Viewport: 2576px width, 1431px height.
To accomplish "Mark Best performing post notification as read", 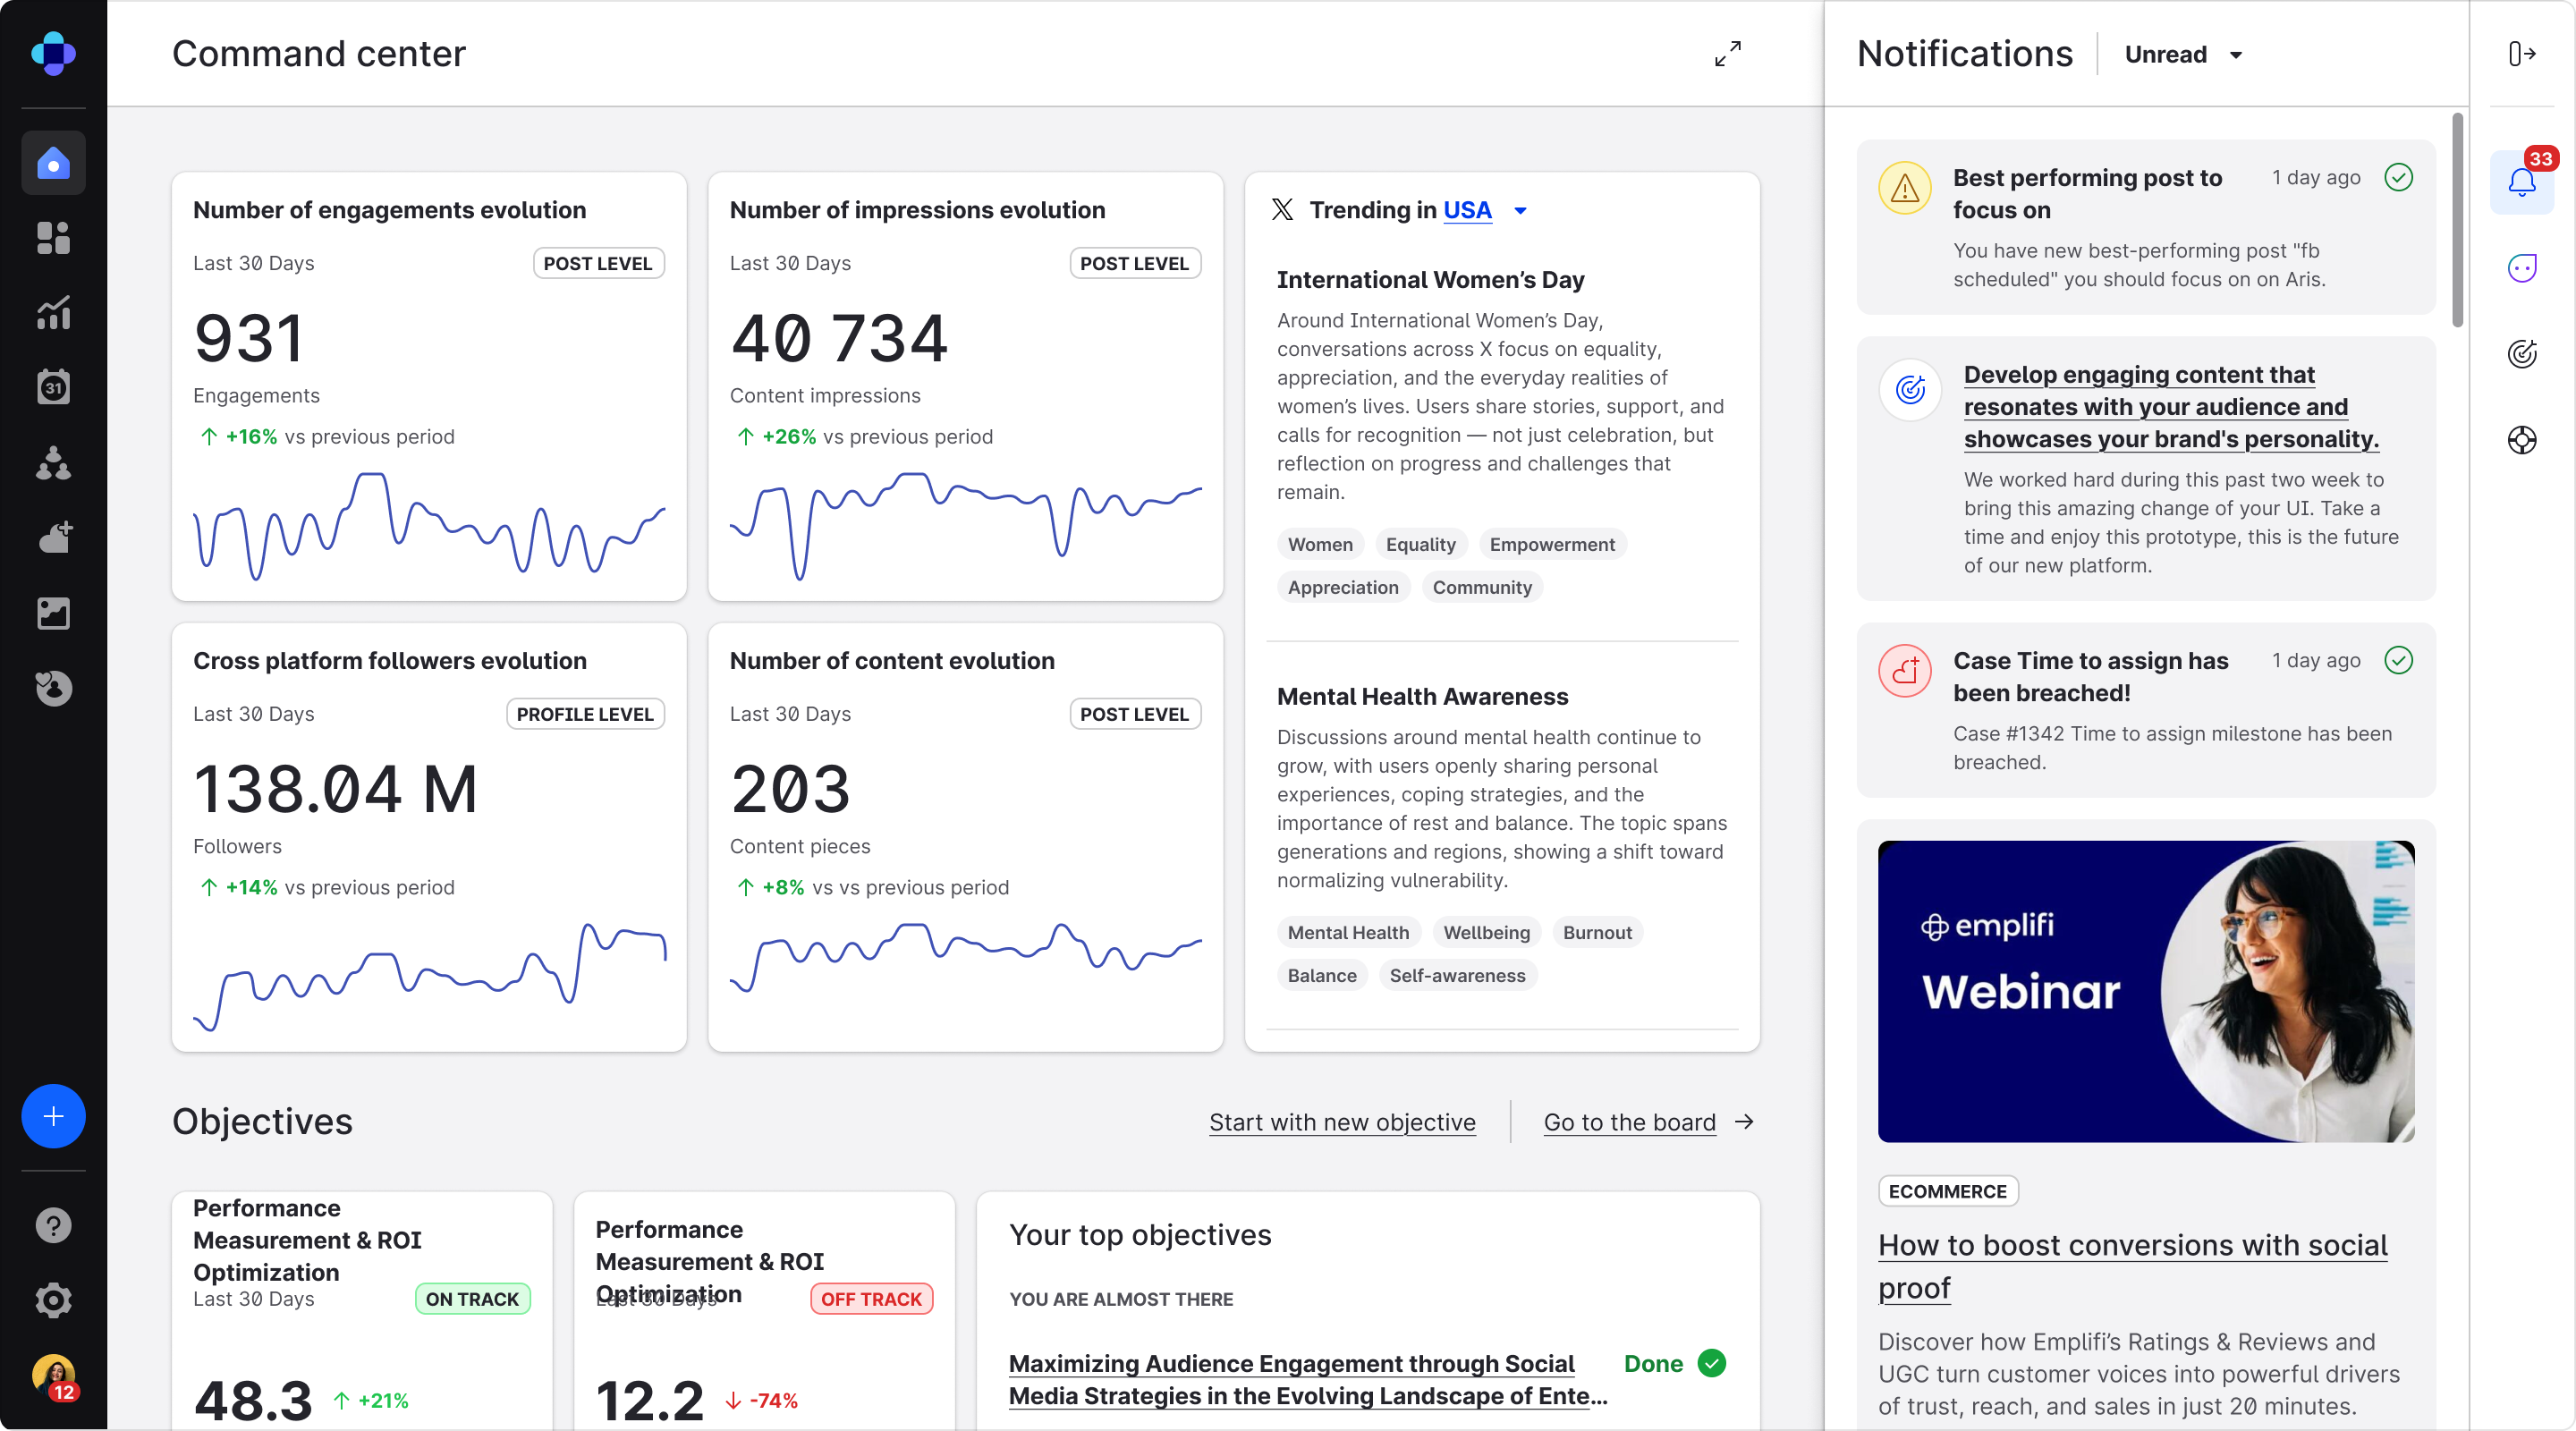I will tap(2399, 177).
